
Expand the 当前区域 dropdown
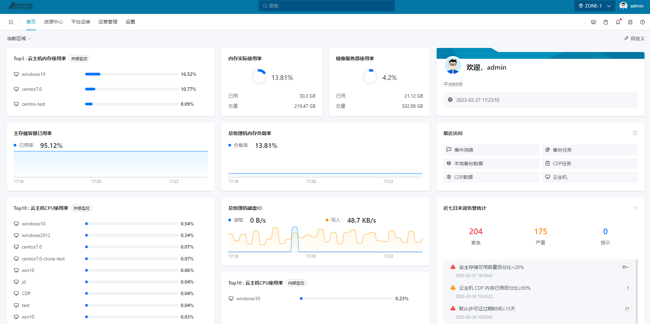click(x=19, y=38)
